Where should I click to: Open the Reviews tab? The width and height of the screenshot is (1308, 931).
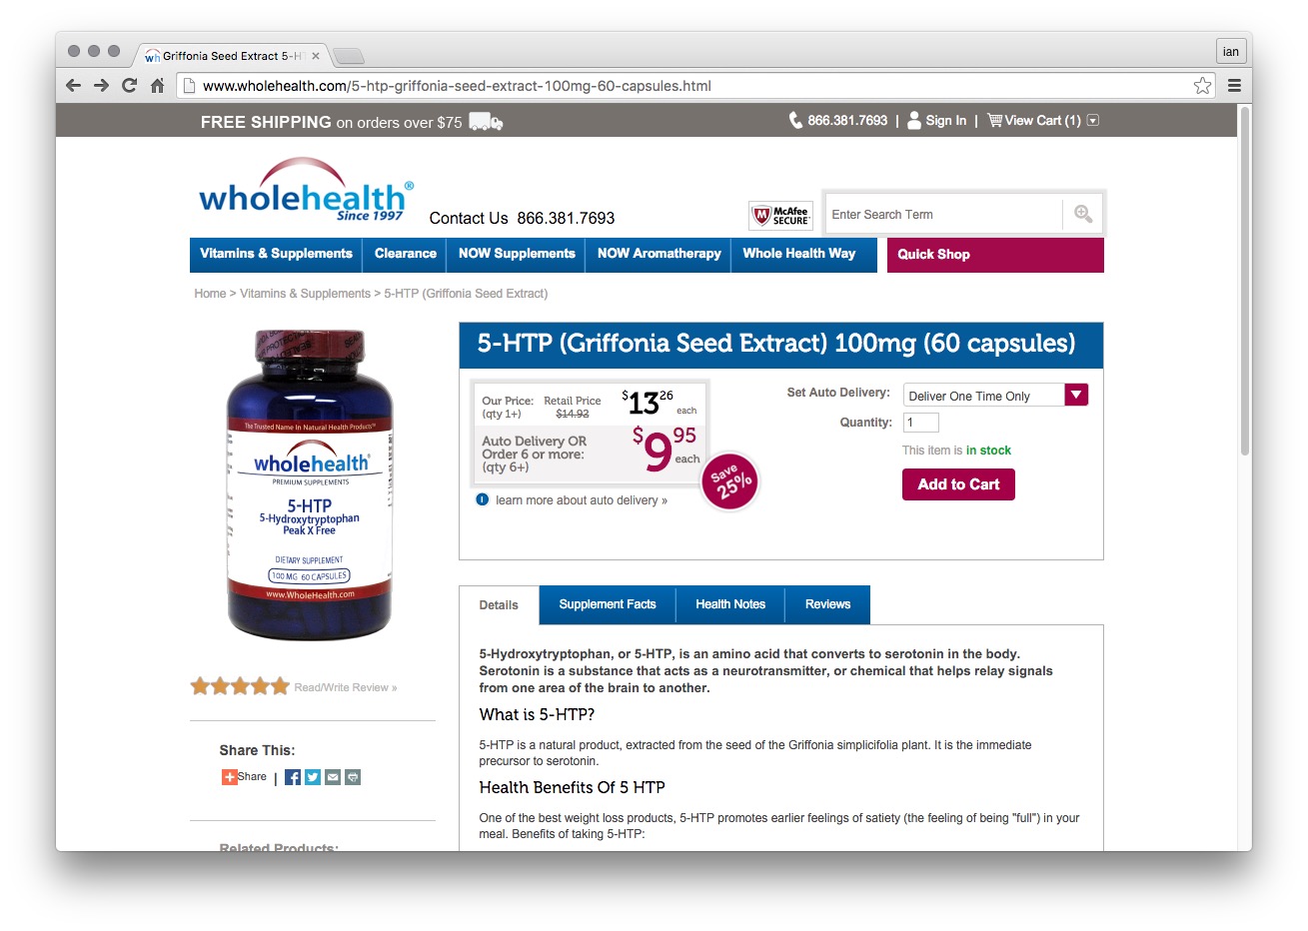[827, 604]
